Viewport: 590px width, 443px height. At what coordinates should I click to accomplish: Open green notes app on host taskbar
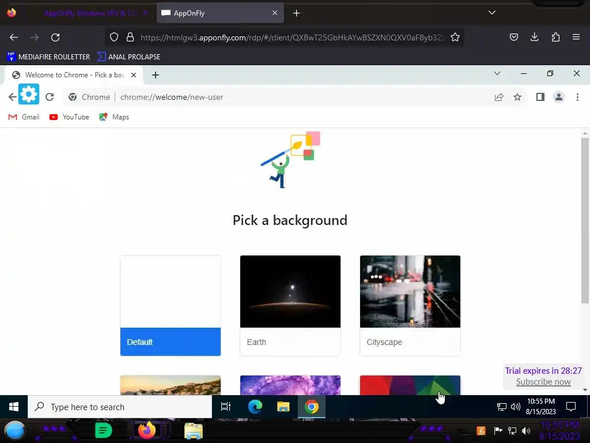(x=104, y=430)
